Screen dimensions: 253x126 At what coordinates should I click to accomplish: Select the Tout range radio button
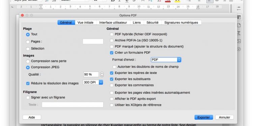[28, 34]
